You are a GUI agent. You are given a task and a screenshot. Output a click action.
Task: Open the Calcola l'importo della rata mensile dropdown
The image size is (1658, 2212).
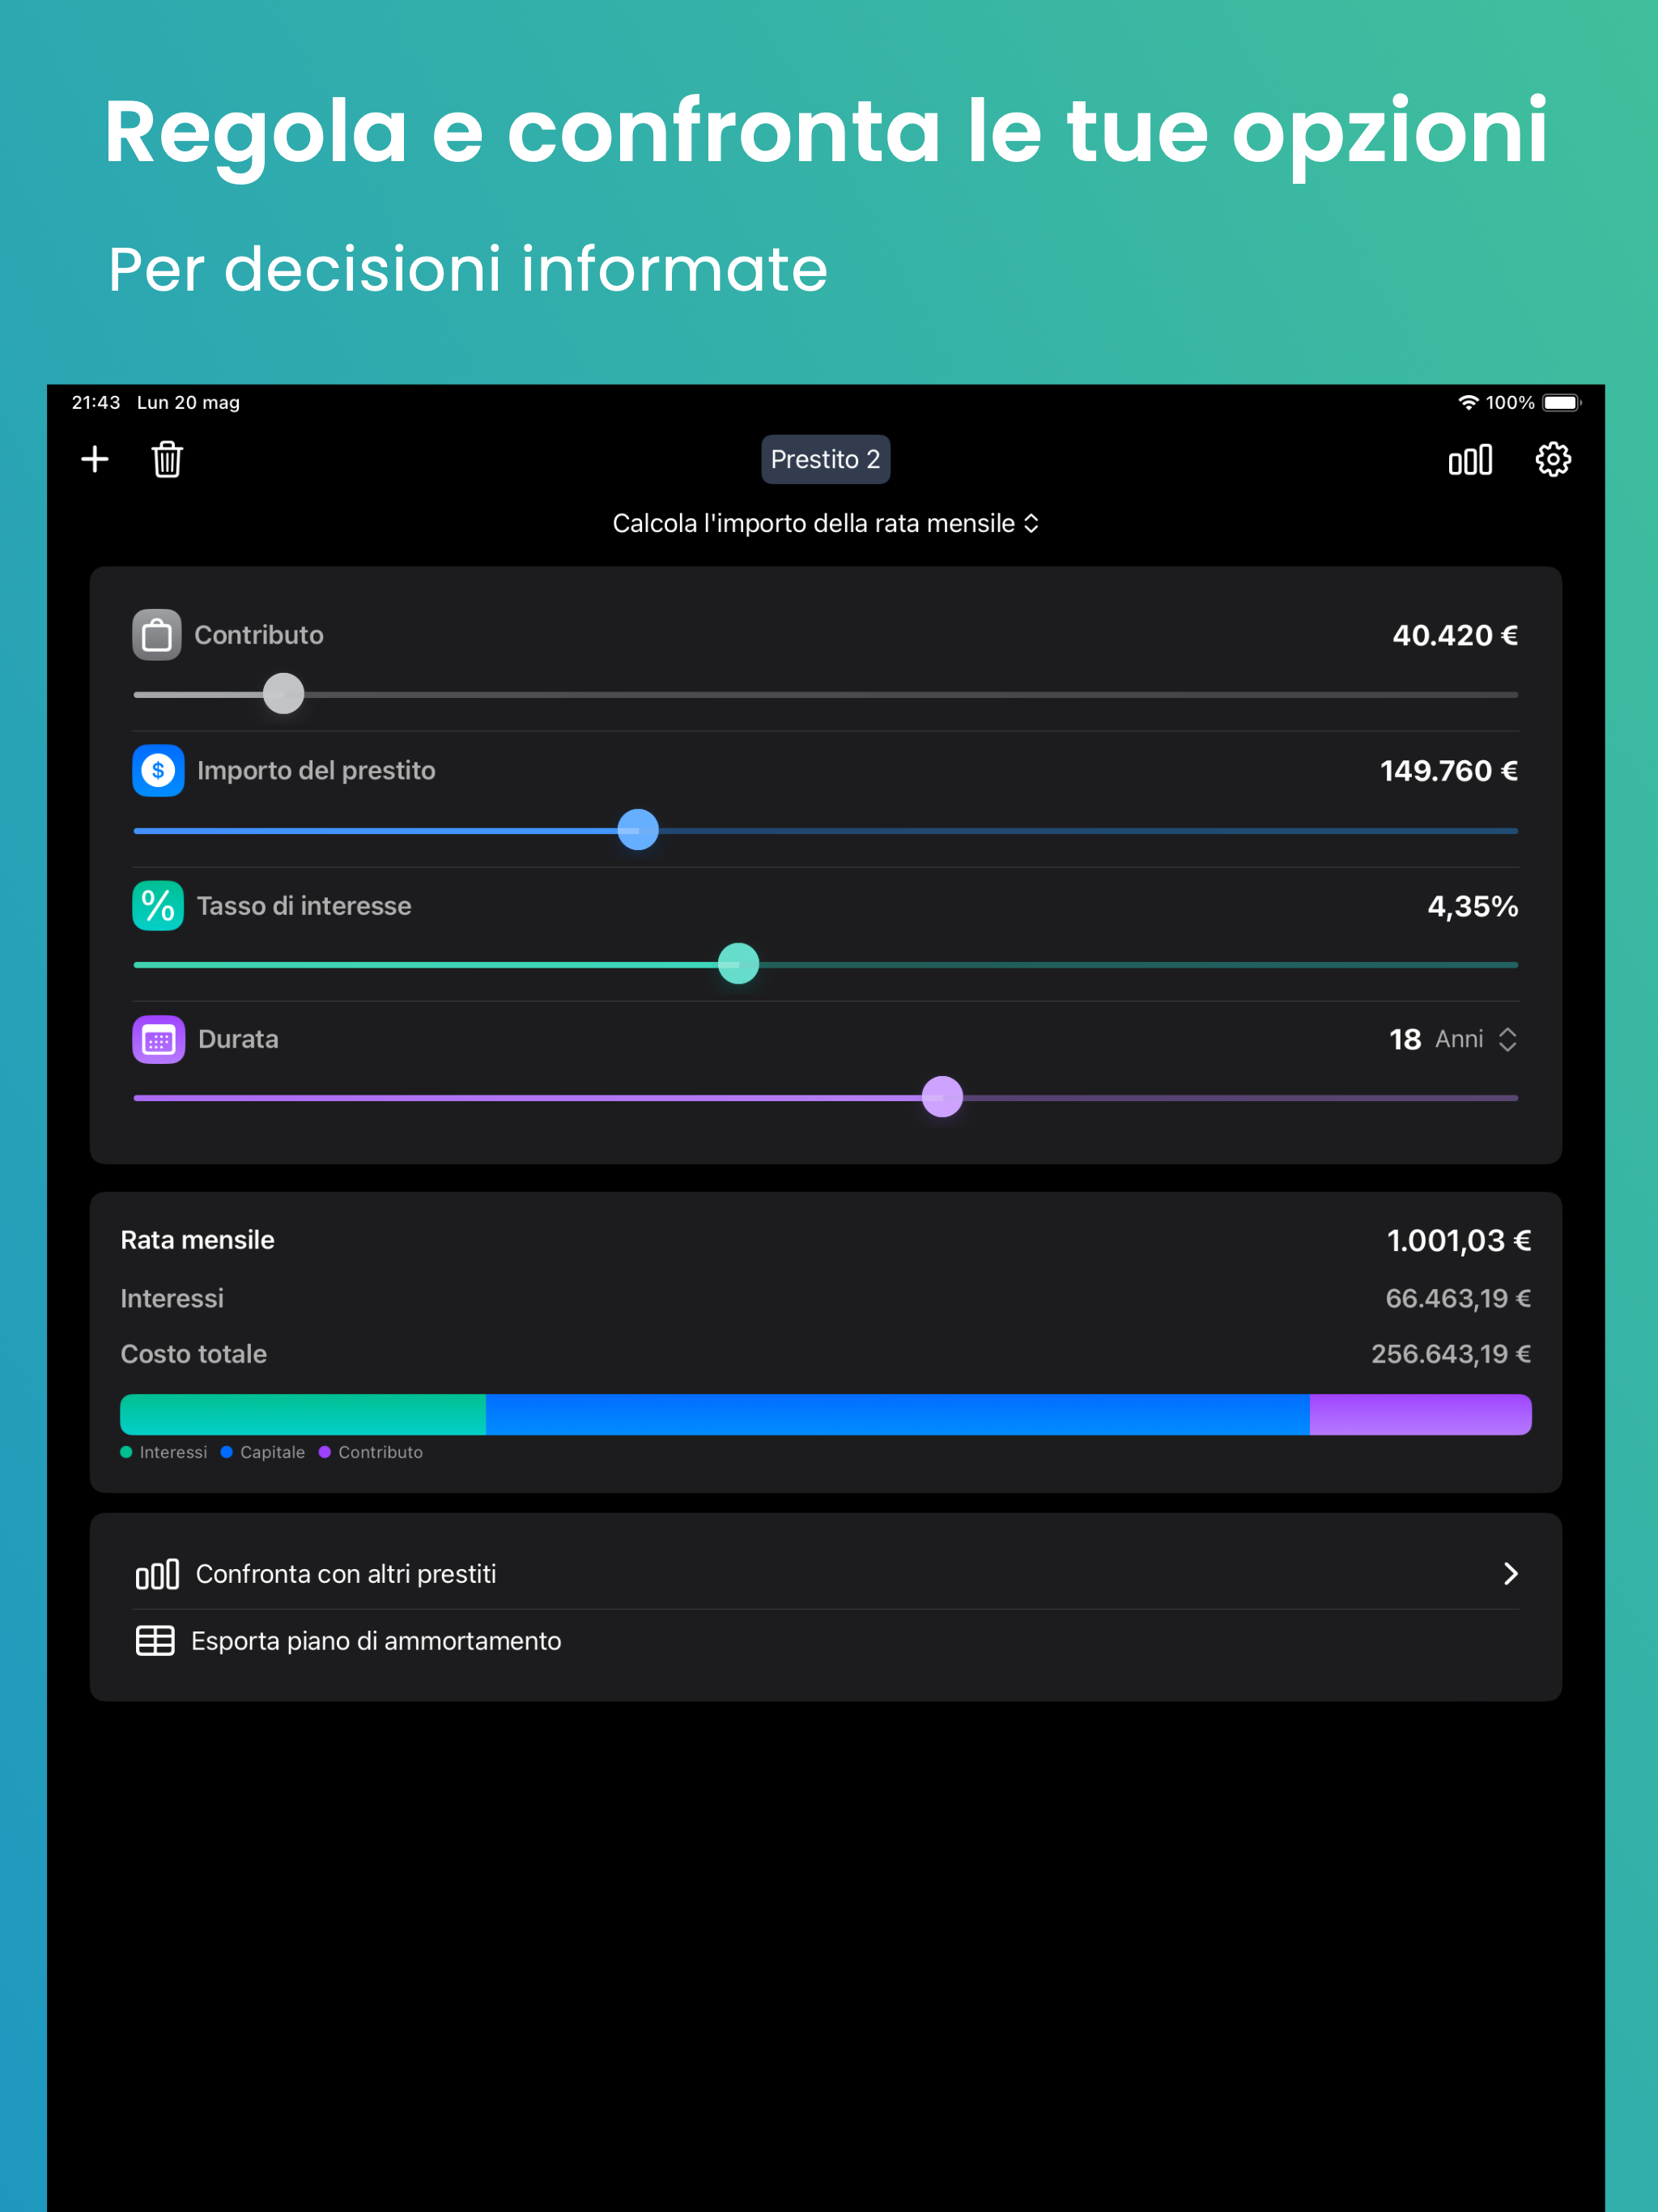coord(825,523)
